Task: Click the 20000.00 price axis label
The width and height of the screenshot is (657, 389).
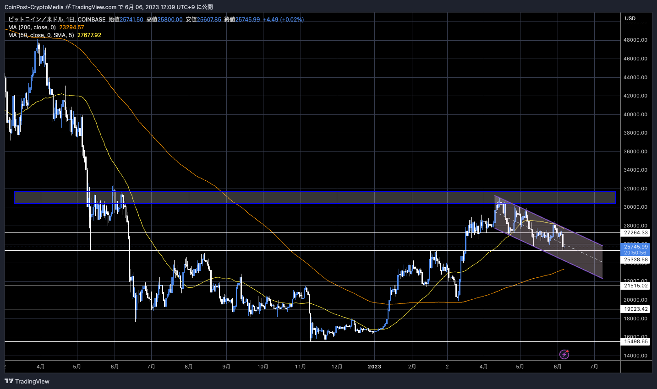Action: pos(635,300)
